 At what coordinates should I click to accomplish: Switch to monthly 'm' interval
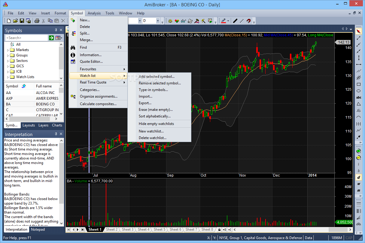[358, 191]
